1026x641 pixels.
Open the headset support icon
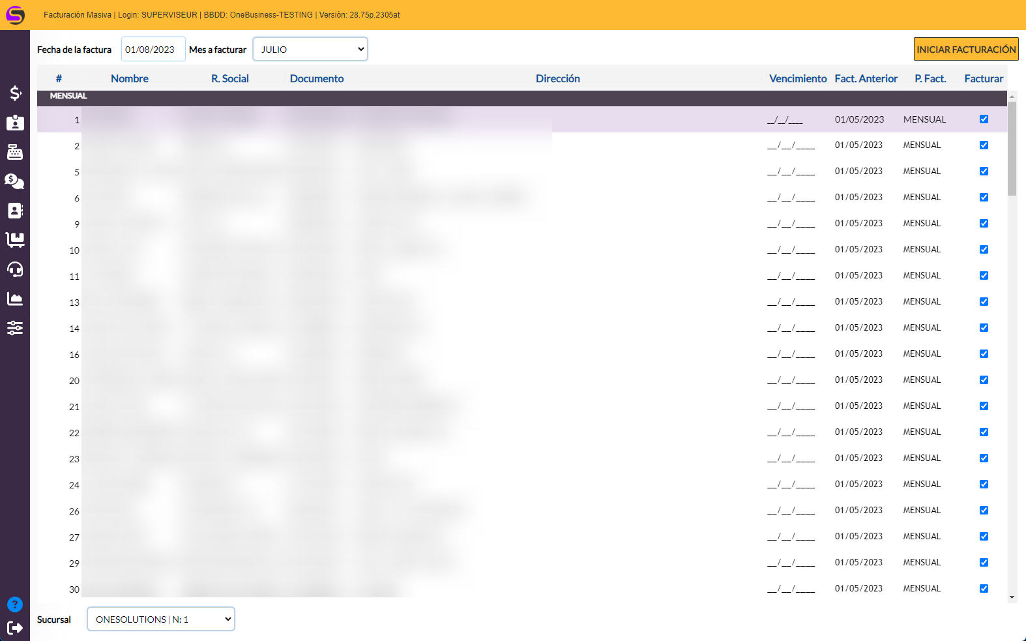point(15,269)
